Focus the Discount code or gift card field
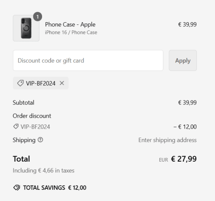The height and width of the screenshot is (201, 215). click(x=88, y=60)
